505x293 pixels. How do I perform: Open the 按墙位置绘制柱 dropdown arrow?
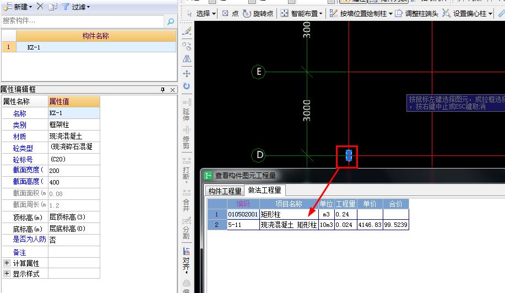(x=390, y=14)
